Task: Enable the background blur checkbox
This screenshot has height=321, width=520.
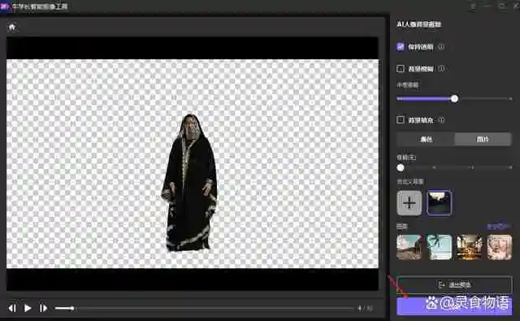Action: (x=401, y=68)
